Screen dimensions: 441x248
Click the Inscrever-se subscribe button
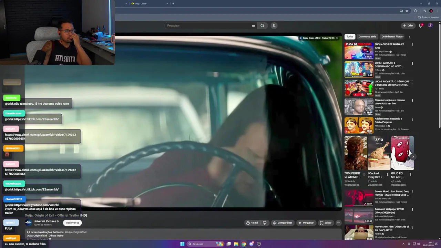point(72,223)
